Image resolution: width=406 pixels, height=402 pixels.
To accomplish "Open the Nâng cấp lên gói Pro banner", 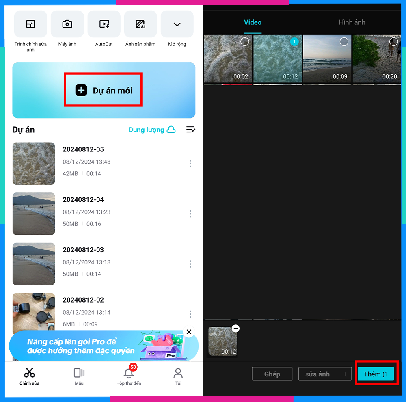I will click(x=104, y=346).
